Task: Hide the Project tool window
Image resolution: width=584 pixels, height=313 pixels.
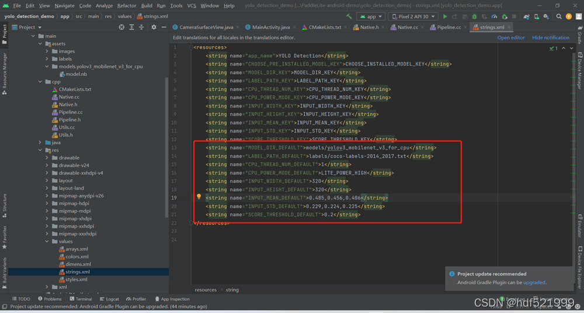Action: pos(164,27)
